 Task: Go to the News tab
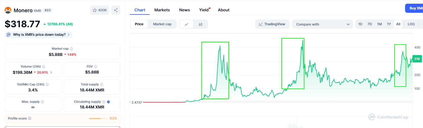coord(184,10)
